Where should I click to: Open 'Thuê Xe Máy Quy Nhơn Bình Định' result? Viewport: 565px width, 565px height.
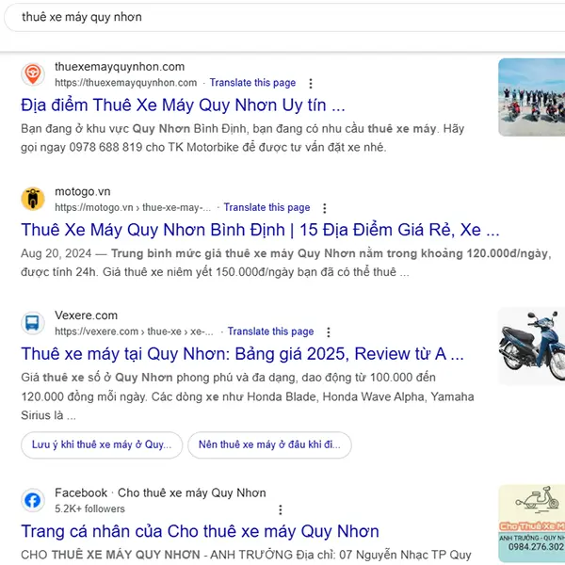pos(260,230)
